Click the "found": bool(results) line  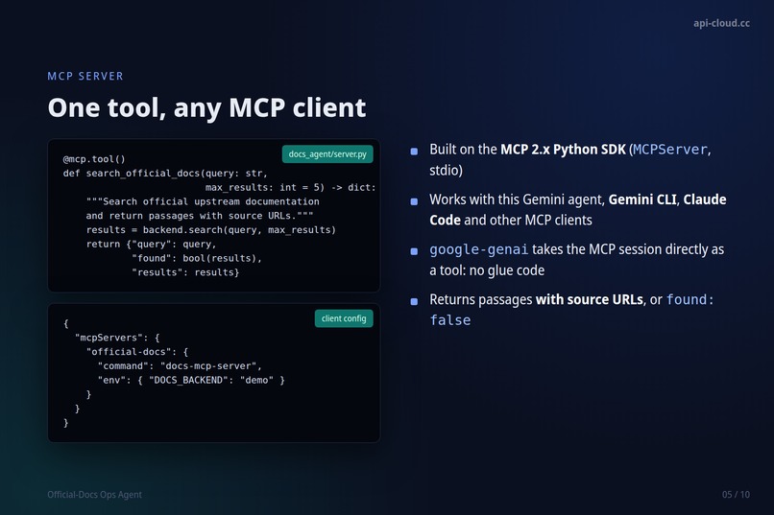pyautogui.click(x=197, y=258)
